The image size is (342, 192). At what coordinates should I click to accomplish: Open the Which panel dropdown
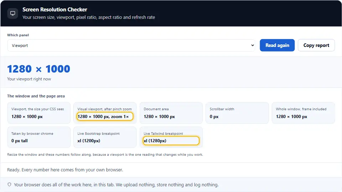pos(131,45)
